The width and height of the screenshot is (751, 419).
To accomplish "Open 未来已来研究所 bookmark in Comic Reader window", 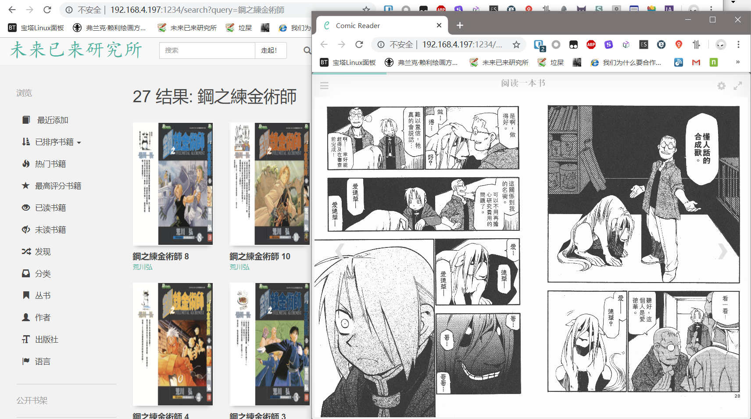I will point(499,62).
